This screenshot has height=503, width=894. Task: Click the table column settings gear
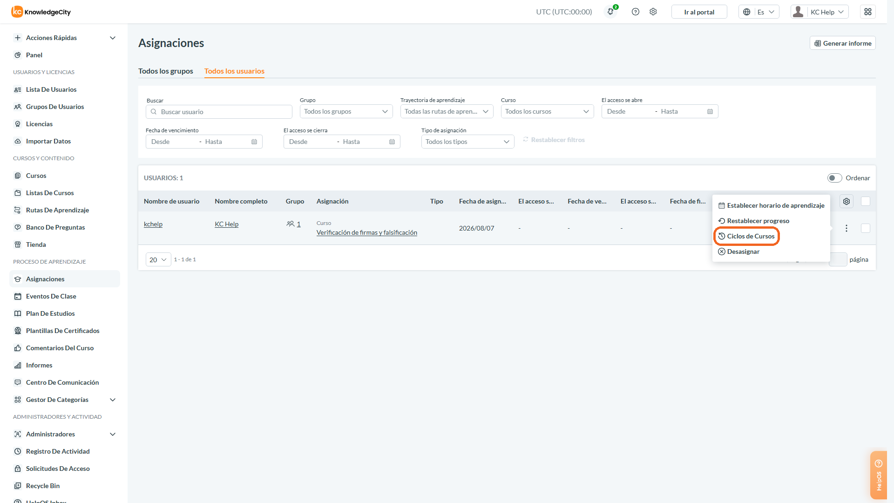[847, 201]
